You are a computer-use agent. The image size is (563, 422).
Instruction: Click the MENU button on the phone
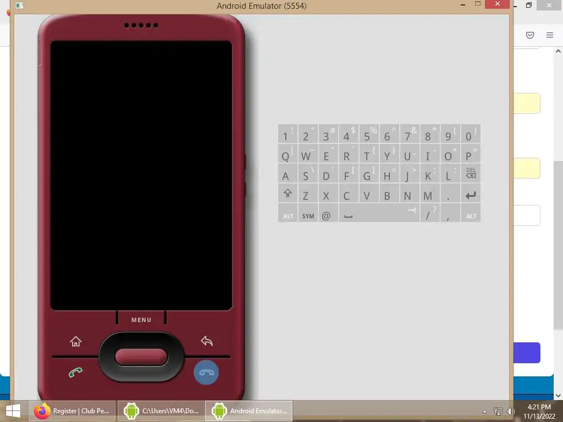coord(141,320)
